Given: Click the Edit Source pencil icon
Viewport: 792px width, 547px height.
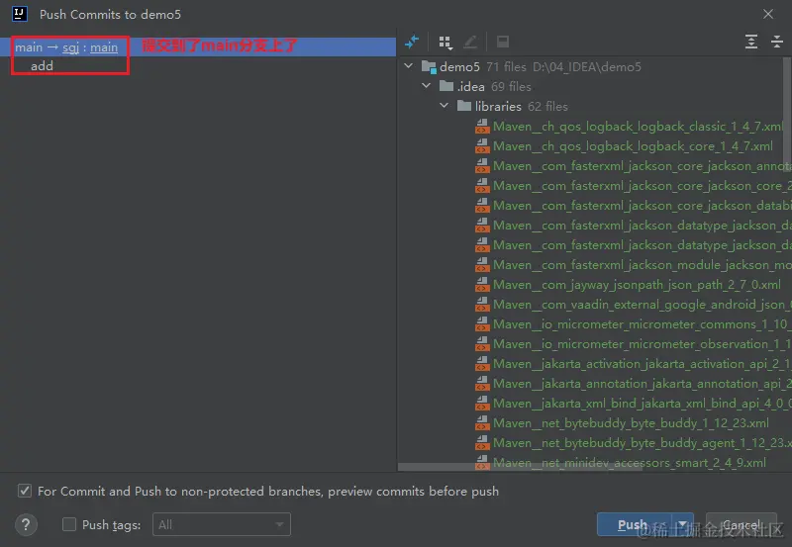Looking at the screenshot, I should point(470,42).
